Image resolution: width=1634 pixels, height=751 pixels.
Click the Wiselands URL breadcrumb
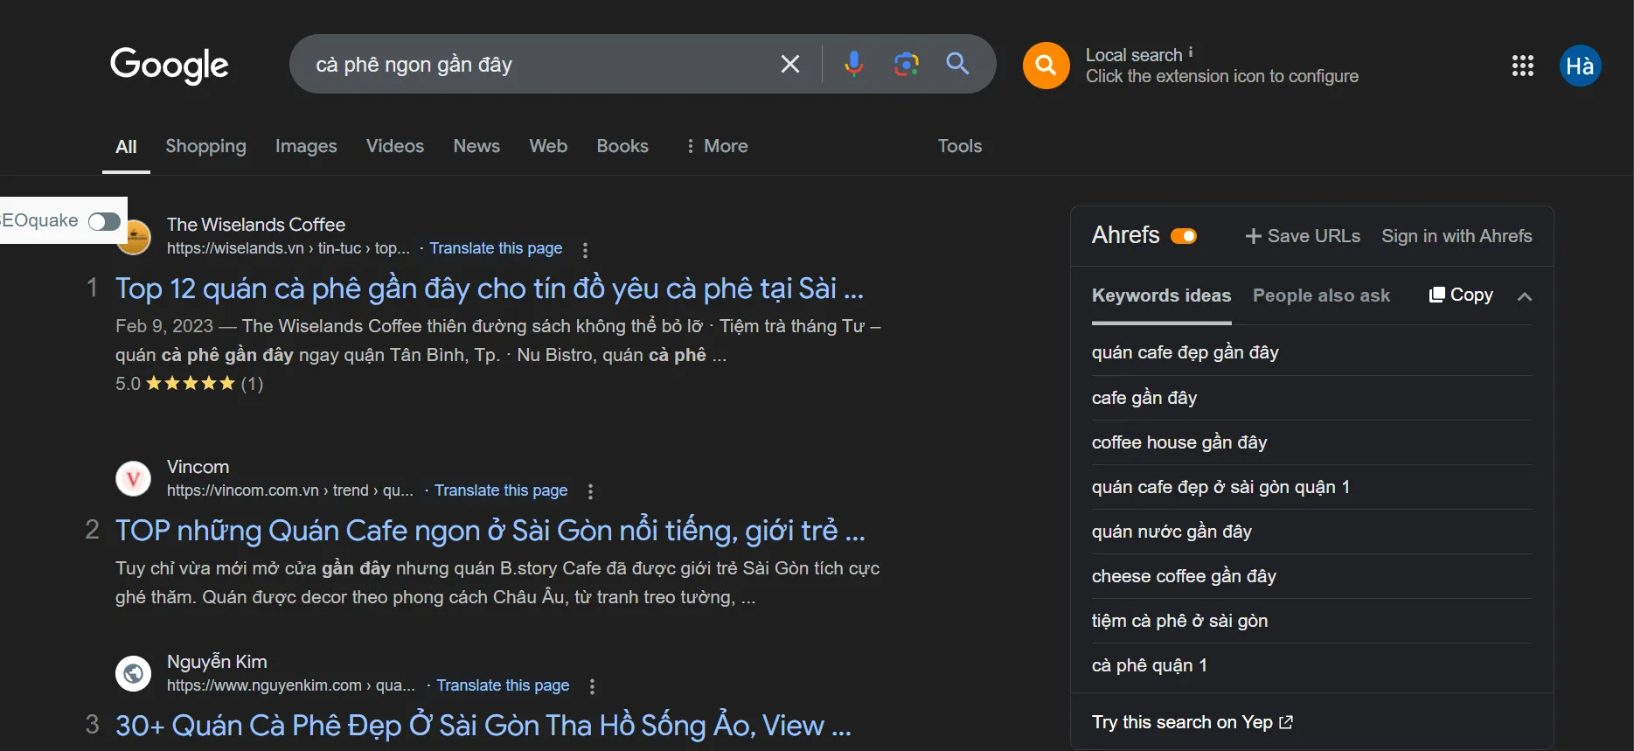[x=289, y=248]
